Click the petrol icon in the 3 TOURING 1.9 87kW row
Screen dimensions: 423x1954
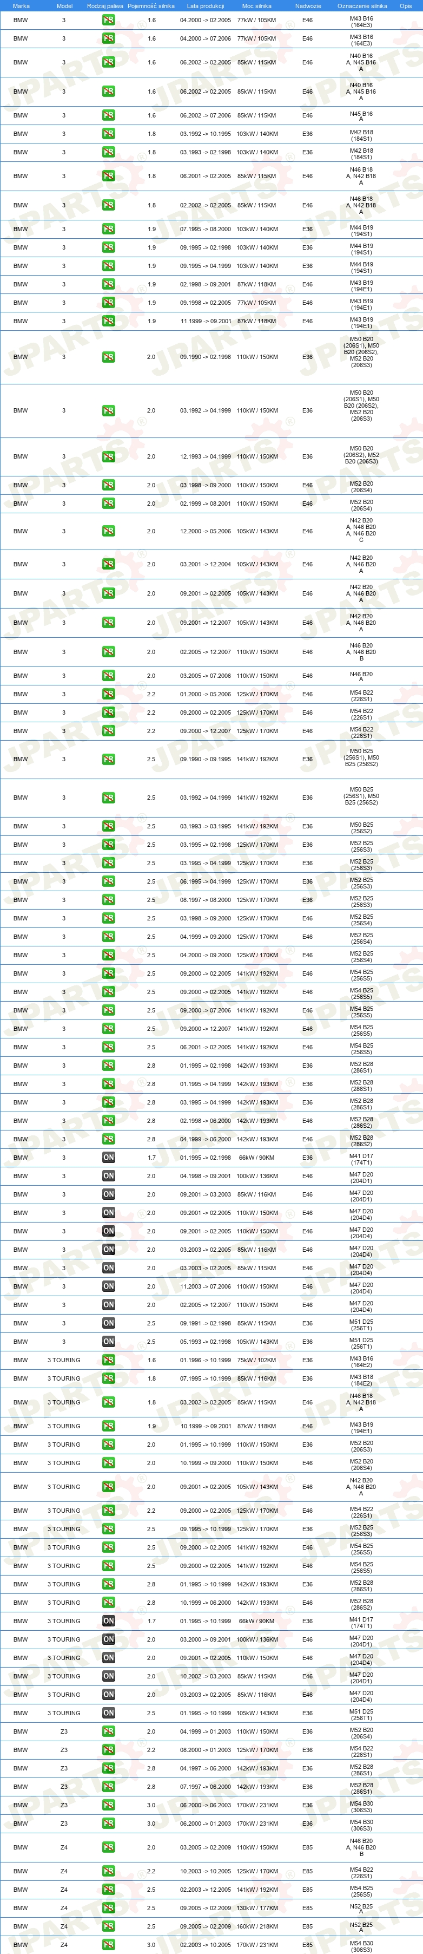(x=108, y=1426)
